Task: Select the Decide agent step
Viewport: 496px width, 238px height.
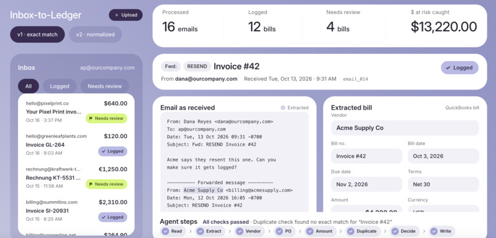Action: click(404, 231)
